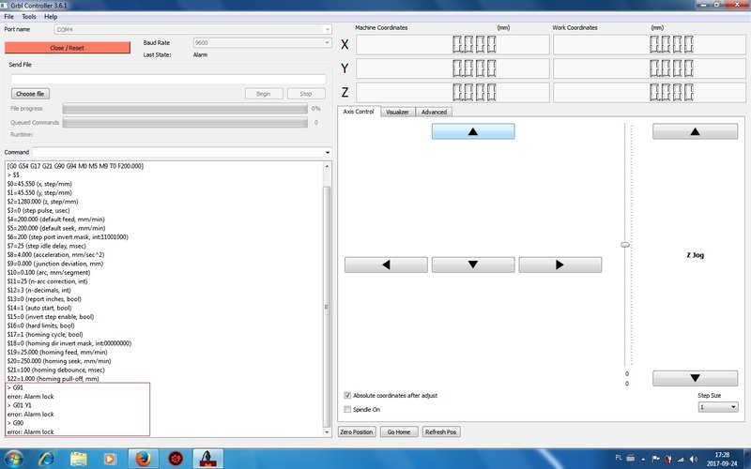Screen dimensions: 751x469
Task: Click PL language indicator
Action: click(x=619, y=458)
